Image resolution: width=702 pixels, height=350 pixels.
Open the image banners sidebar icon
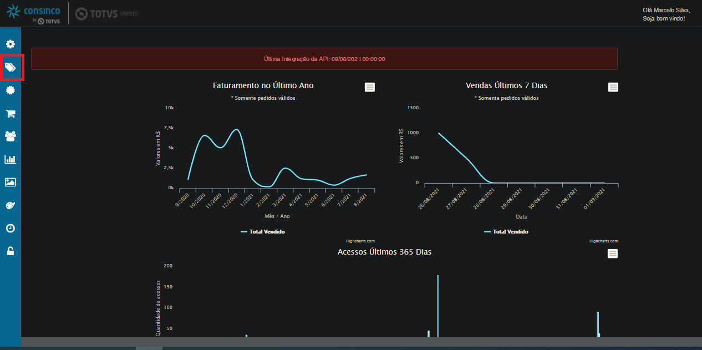click(x=10, y=182)
